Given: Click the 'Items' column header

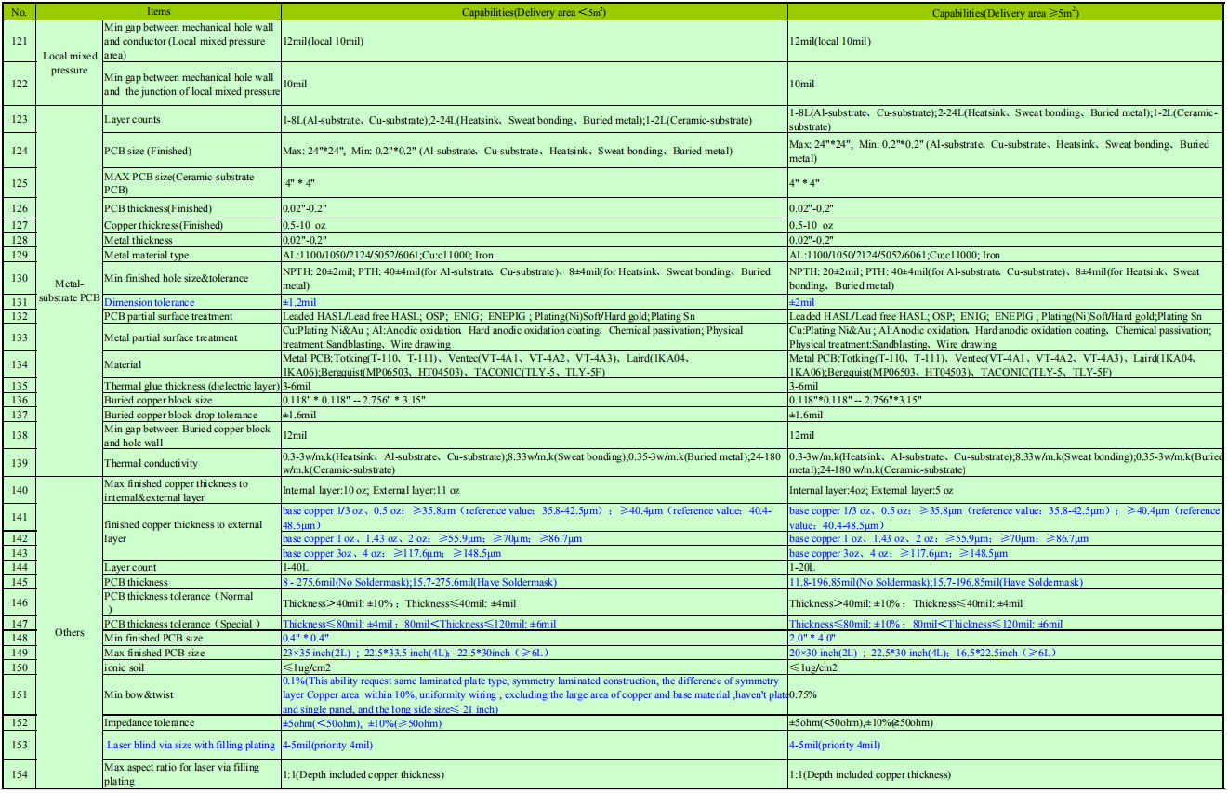Looking at the screenshot, I should coord(159,12).
